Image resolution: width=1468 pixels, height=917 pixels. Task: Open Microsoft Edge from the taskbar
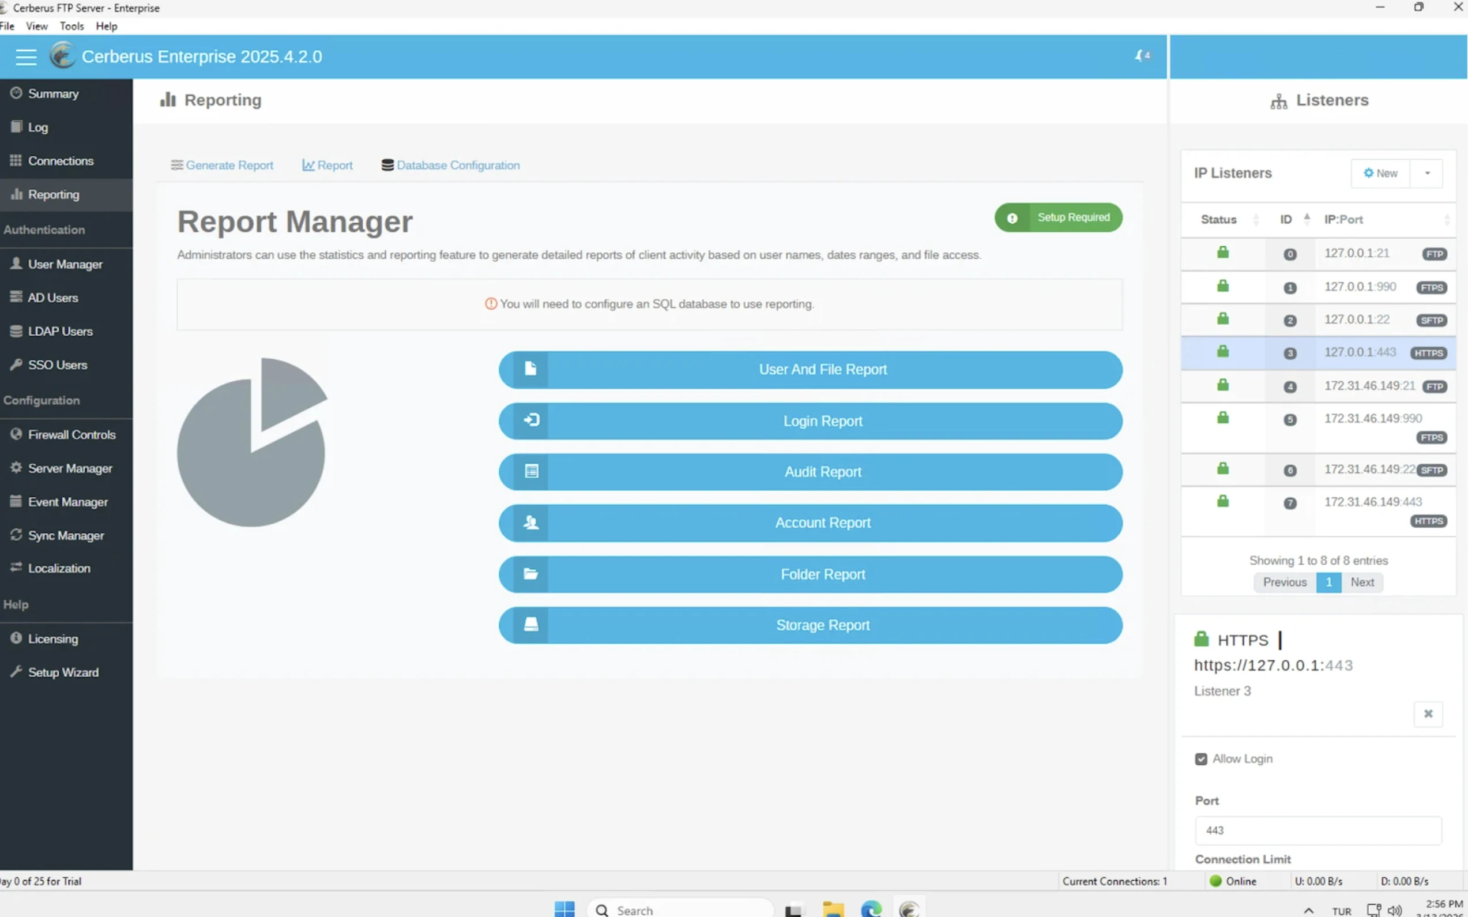[871, 909]
